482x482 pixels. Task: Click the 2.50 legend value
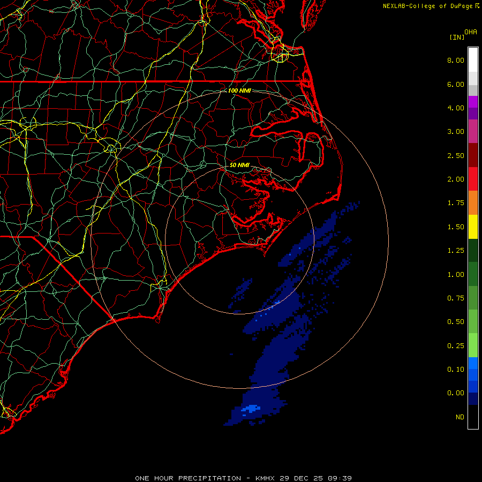(456, 155)
